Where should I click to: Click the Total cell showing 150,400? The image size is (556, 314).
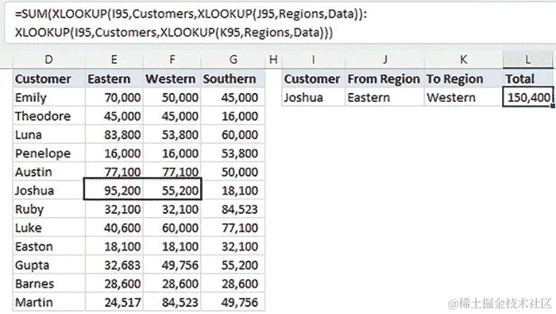(527, 97)
